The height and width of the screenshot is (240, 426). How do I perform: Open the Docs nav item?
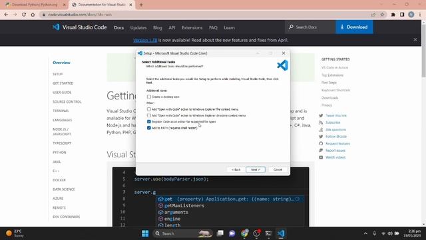point(118,27)
